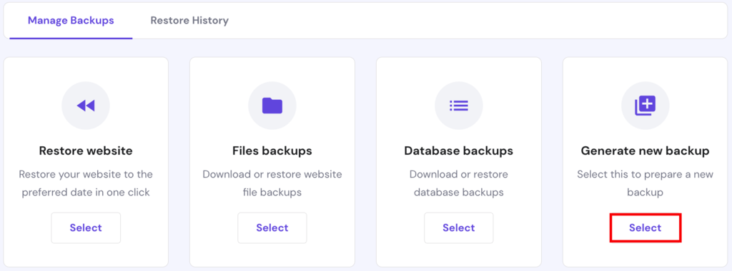Choose Select under Files backups
732x271 pixels.
click(x=272, y=227)
